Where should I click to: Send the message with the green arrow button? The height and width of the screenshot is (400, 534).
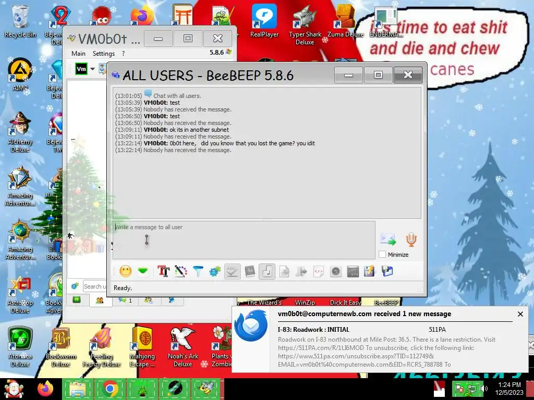388,240
